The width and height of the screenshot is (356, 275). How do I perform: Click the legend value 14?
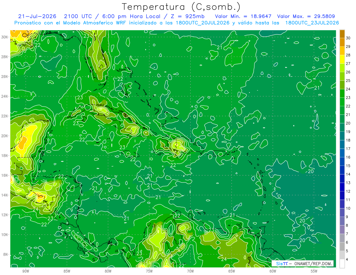(x=348, y=174)
